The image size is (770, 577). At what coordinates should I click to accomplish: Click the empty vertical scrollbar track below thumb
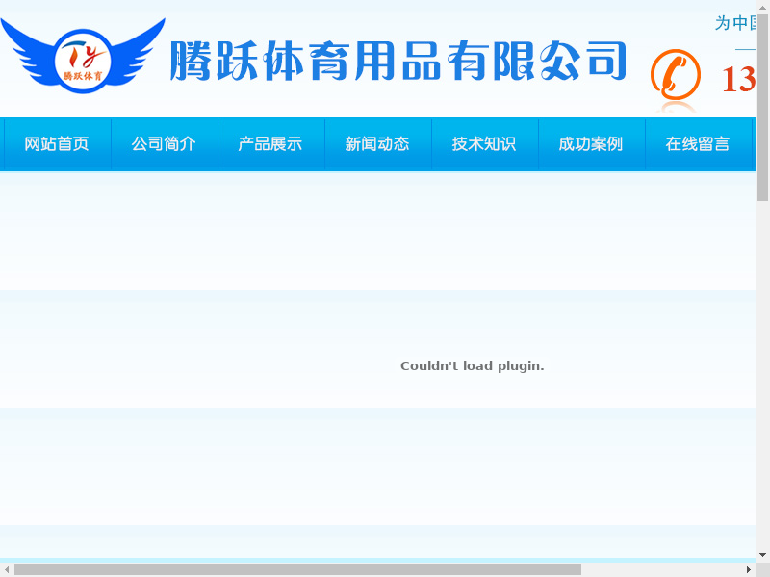coord(762,375)
